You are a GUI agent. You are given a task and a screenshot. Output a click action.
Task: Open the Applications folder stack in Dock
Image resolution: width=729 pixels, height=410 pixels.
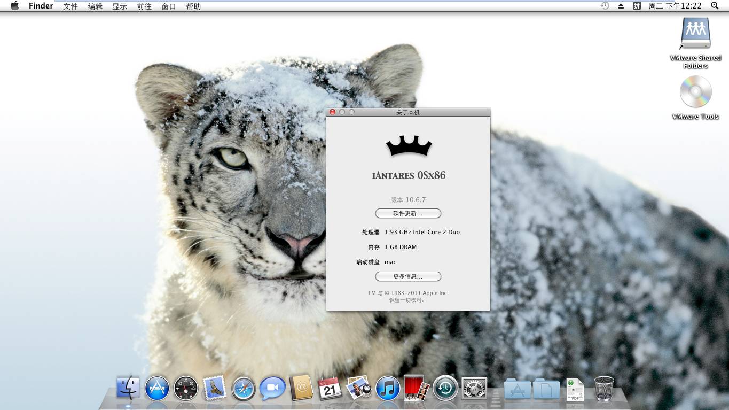(x=517, y=389)
